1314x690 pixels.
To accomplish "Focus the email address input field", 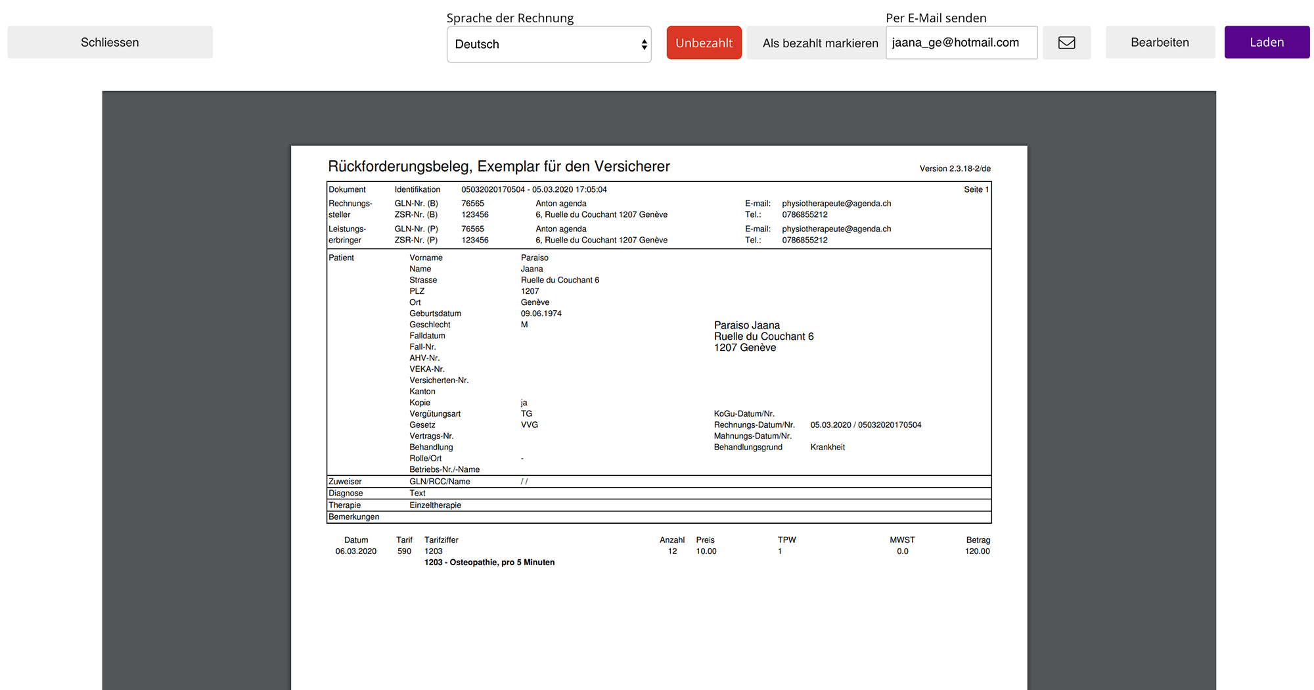I will click(961, 43).
